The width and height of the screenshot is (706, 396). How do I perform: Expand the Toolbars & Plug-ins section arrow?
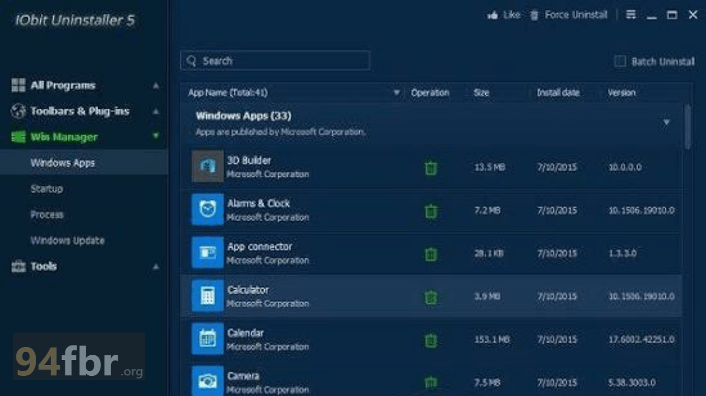click(156, 111)
